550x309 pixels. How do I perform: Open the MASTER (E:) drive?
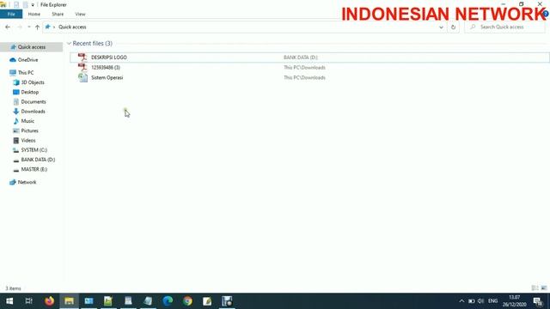(x=34, y=169)
